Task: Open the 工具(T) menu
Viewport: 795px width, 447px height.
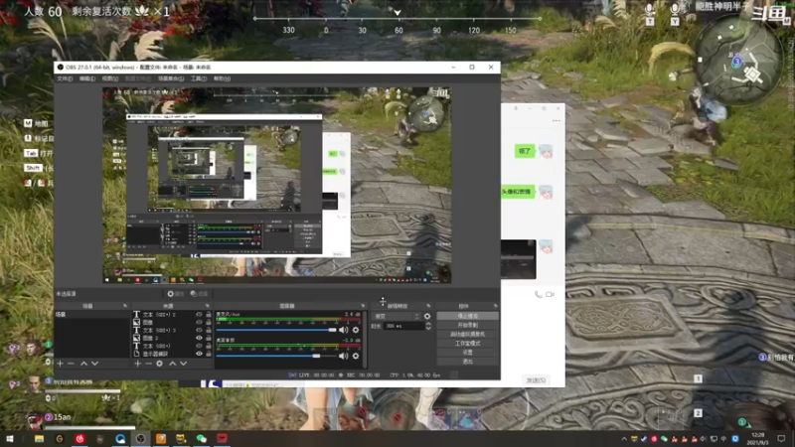Action: pos(199,78)
